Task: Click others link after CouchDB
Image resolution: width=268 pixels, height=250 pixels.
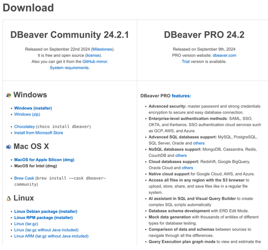Action: pos(181,155)
